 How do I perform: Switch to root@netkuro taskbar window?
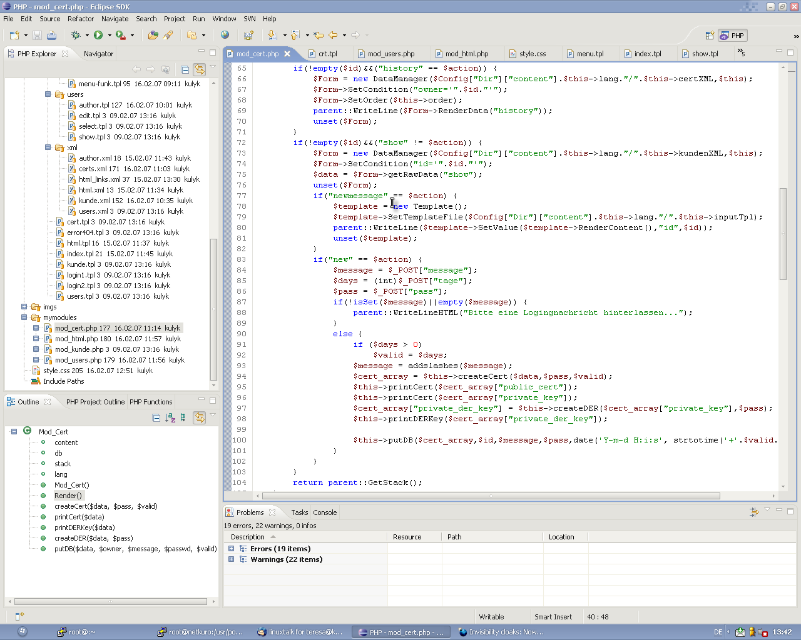200,632
